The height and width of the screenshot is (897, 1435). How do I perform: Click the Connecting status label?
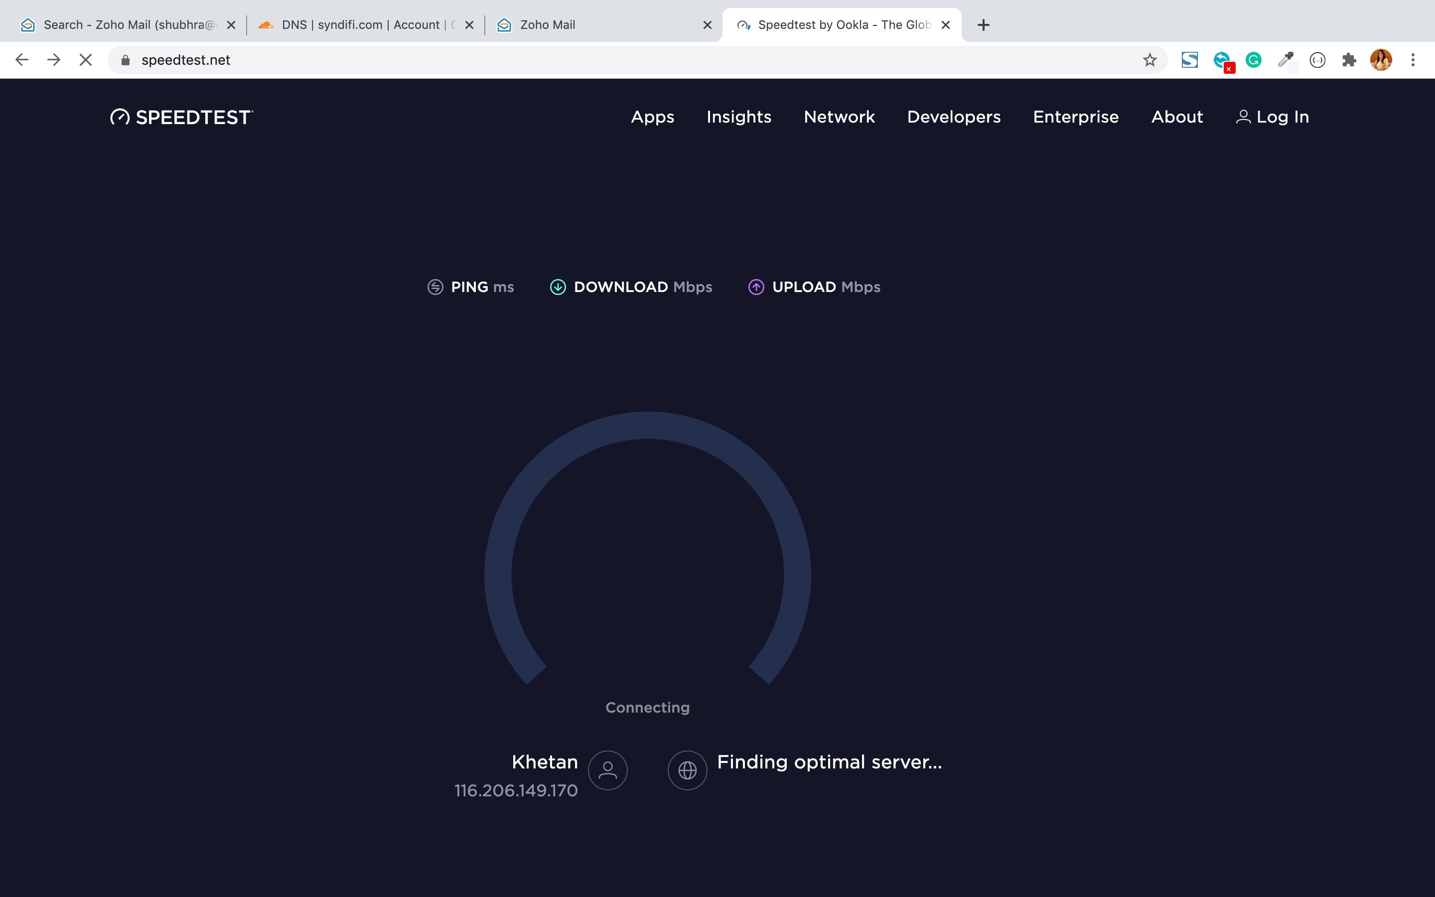(x=648, y=708)
